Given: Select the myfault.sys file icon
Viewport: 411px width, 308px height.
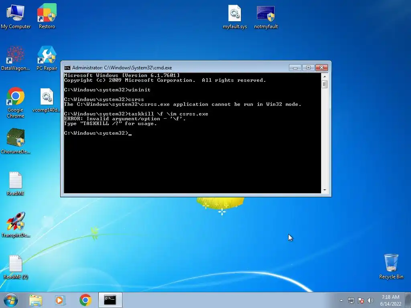Looking at the screenshot, I should tap(234, 16).
